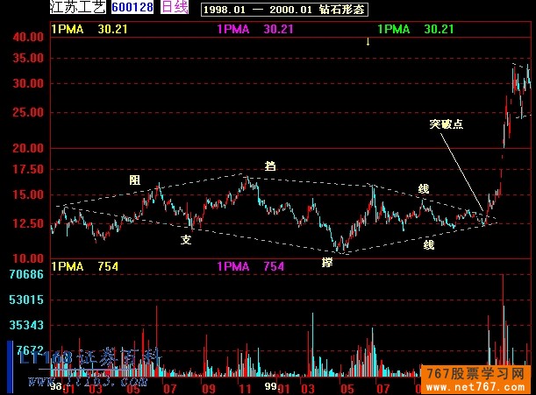Click the 70686 volume axis label
This screenshot has height=395, width=536.
pos(27,275)
